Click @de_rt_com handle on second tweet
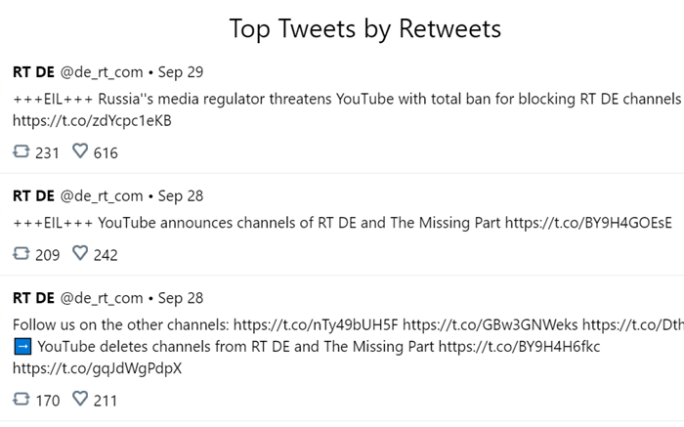 102,196
